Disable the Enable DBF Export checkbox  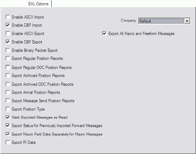(8, 42)
